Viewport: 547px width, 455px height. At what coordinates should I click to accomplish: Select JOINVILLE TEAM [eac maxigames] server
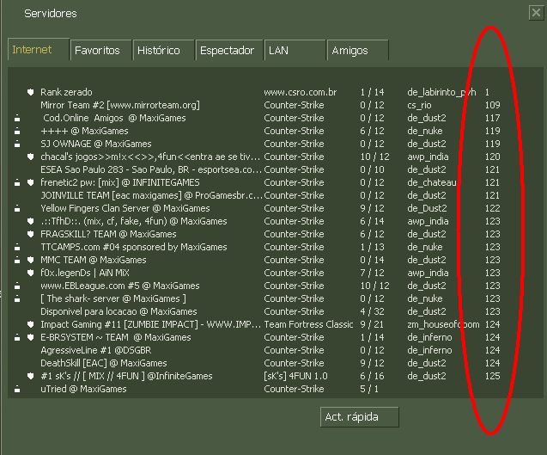pyautogui.click(x=276, y=196)
